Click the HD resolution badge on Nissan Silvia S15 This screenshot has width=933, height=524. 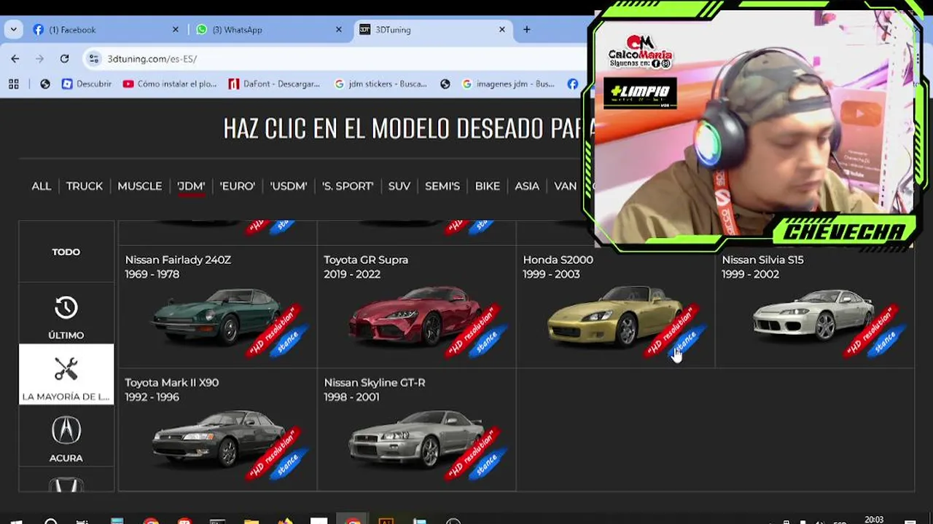coord(869,330)
